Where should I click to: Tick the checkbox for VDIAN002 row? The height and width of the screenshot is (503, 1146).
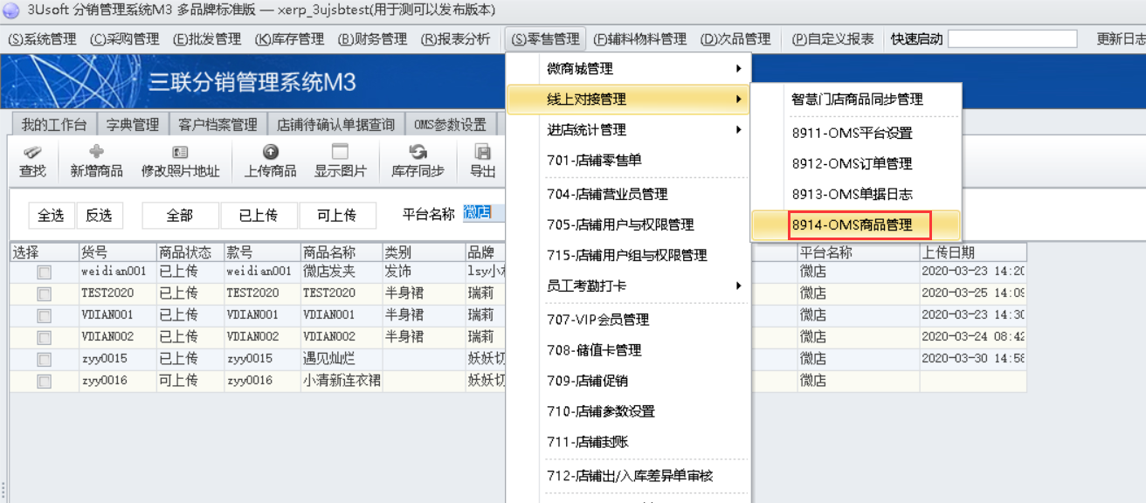(44, 338)
